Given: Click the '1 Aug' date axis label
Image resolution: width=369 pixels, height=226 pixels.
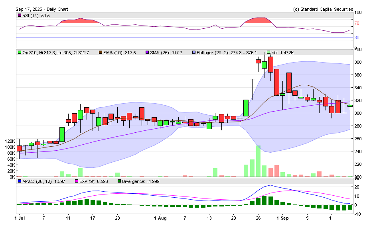Looking at the screenshot, I should point(160,218).
